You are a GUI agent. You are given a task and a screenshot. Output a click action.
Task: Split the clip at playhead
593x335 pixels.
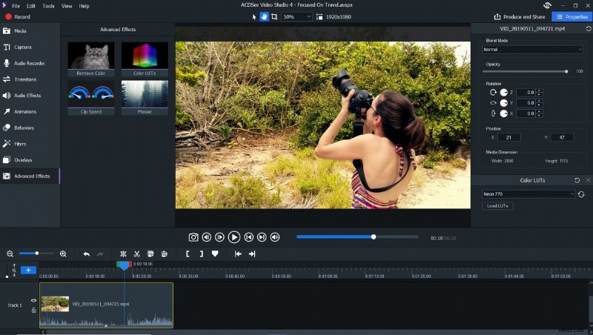[x=123, y=254]
